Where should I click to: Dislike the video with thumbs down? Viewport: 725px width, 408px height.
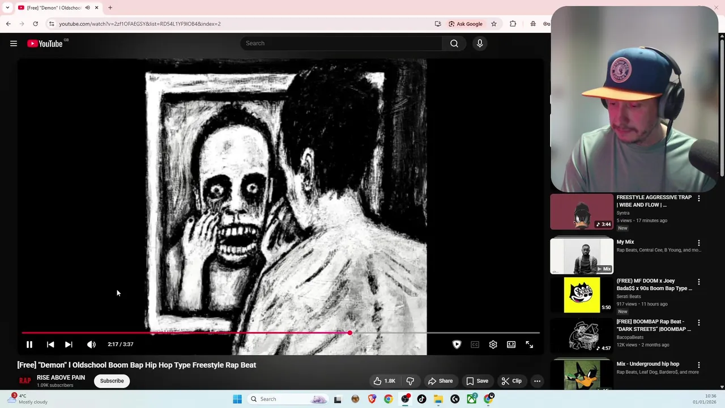click(x=410, y=381)
